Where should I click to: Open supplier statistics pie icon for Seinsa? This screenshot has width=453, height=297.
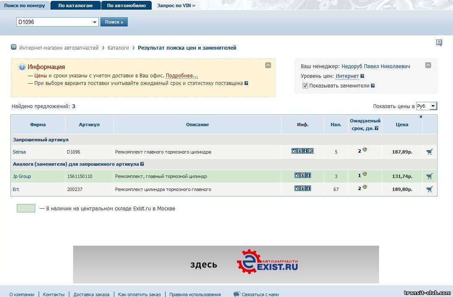coord(365,150)
